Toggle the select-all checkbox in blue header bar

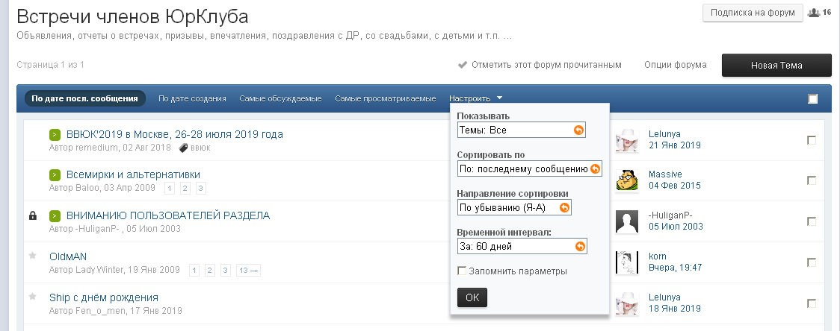812,98
